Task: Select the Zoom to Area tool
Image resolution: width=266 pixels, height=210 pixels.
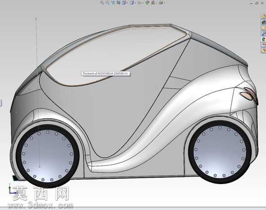Action: (107, 3)
